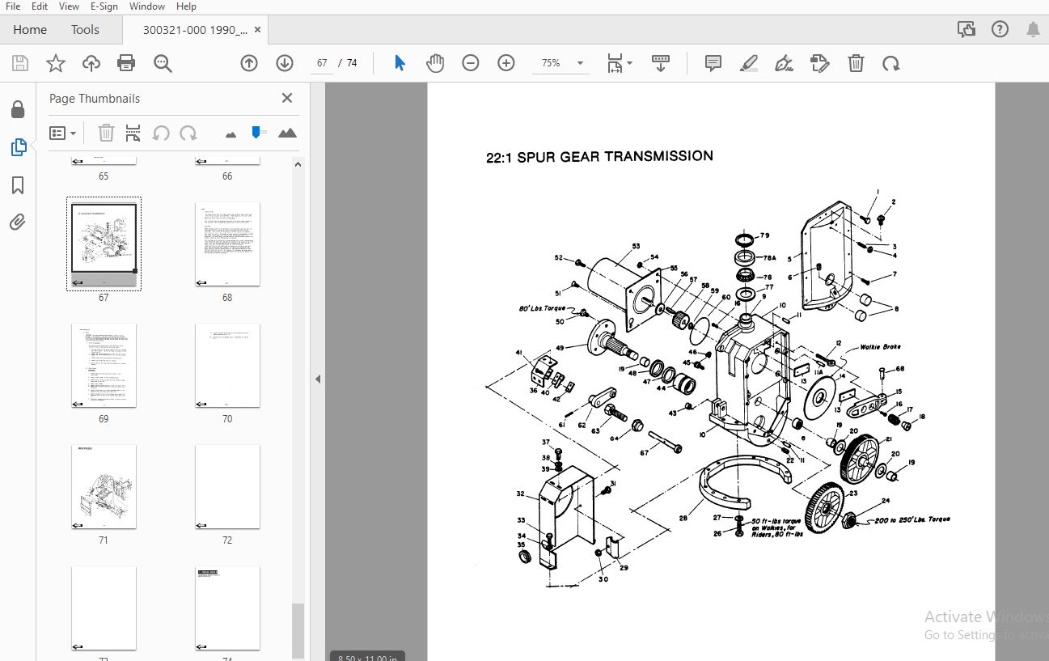Screen dimensions: 1049x661
Task: Collapse the navigation pane with the arrow
Action: (x=318, y=379)
